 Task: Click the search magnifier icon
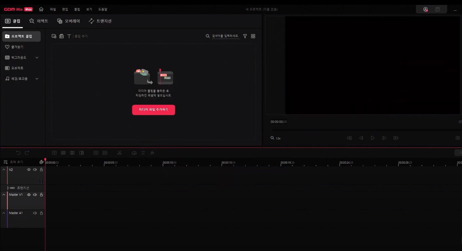point(208,36)
